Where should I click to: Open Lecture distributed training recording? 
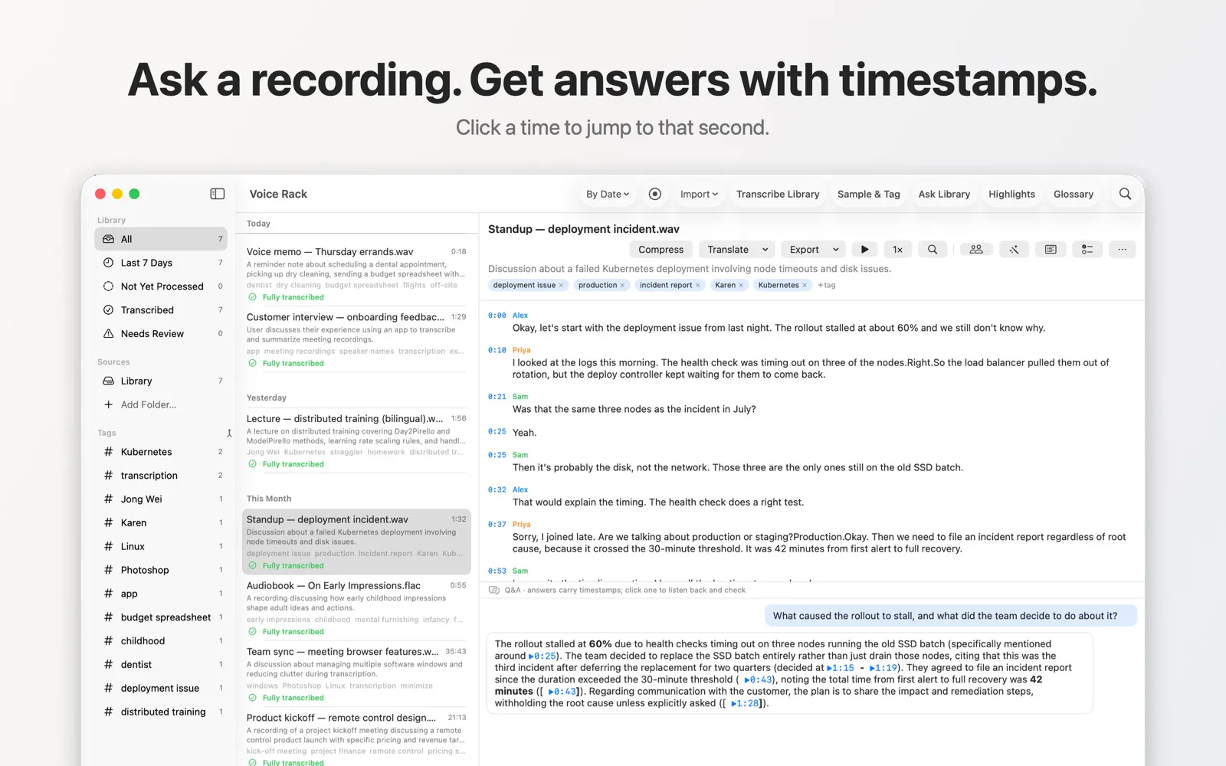[x=356, y=440]
